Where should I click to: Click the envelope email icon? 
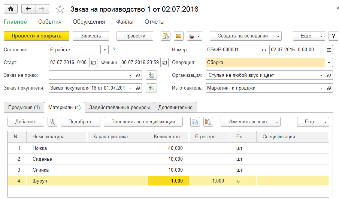pyautogui.click(x=179, y=36)
